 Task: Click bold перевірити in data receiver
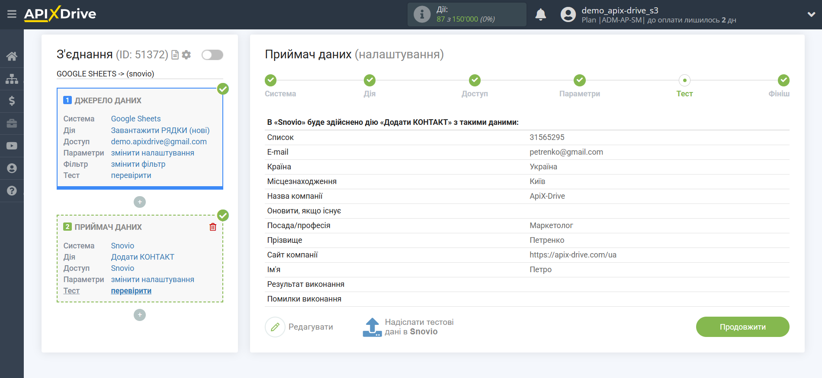(131, 291)
